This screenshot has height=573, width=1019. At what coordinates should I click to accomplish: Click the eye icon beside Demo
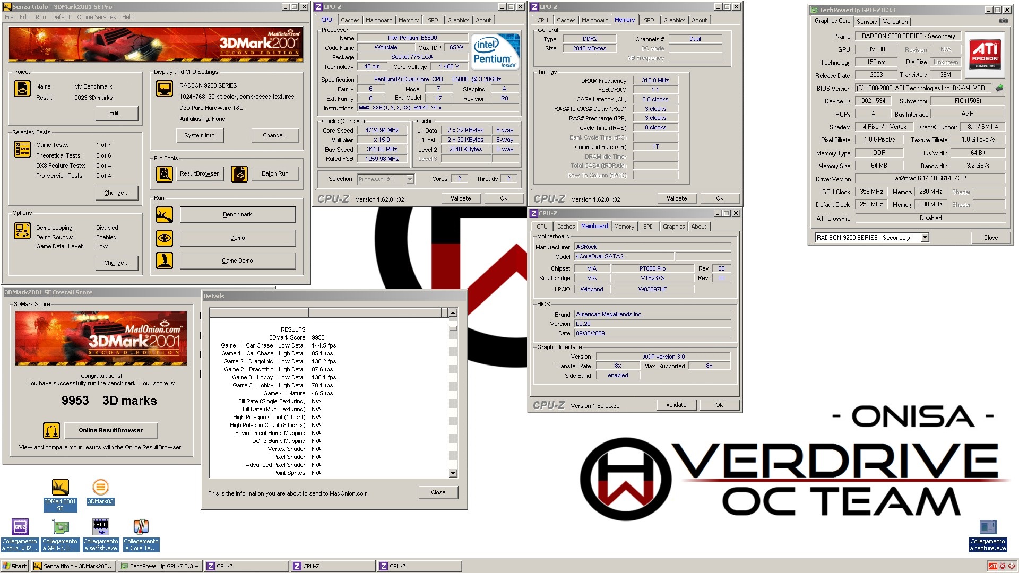click(x=165, y=238)
